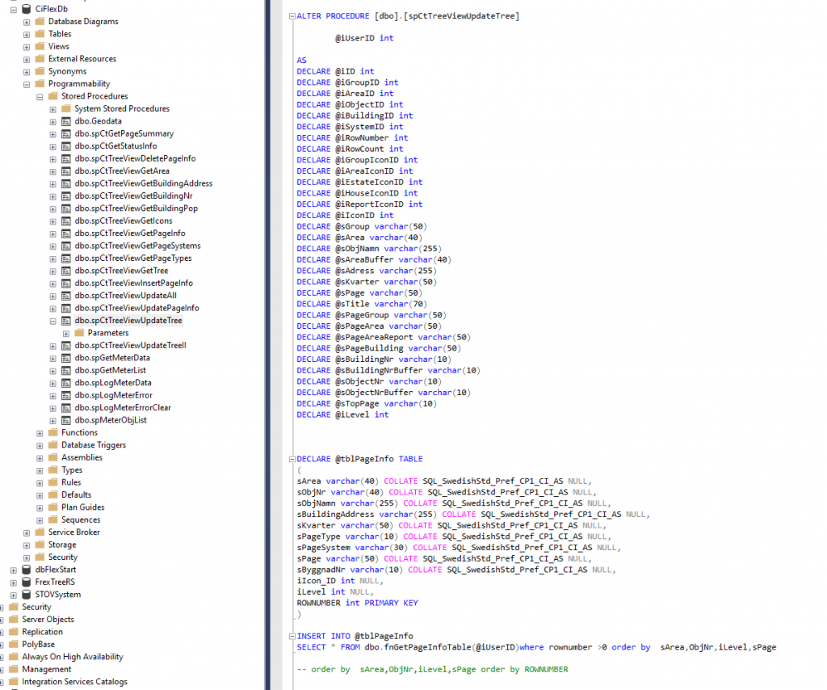Select the Plan Guides folder
This screenshot has height=690, width=827.
tap(83, 507)
